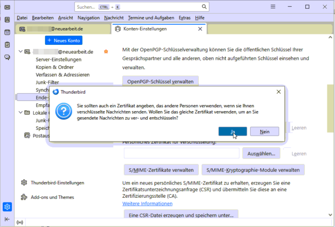The width and height of the screenshot is (335, 227).
Task: Collapse the spaces toolbar arrow icon
Action: [x=7, y=219]
